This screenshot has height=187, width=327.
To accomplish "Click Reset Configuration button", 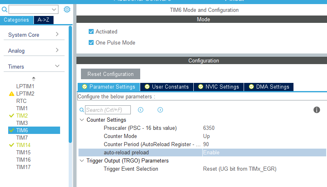I will click(x=110, y=74).
